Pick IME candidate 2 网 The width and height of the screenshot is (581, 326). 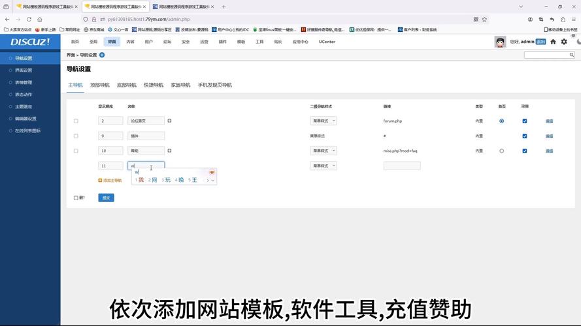(153, 180)
